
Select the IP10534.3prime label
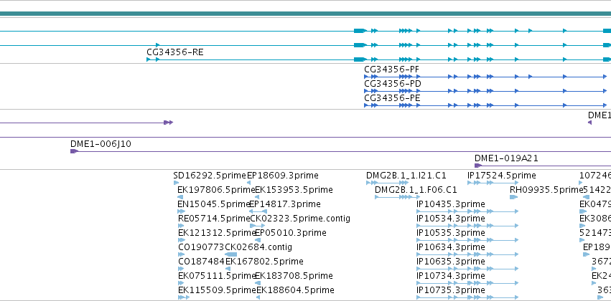point(450,219)
